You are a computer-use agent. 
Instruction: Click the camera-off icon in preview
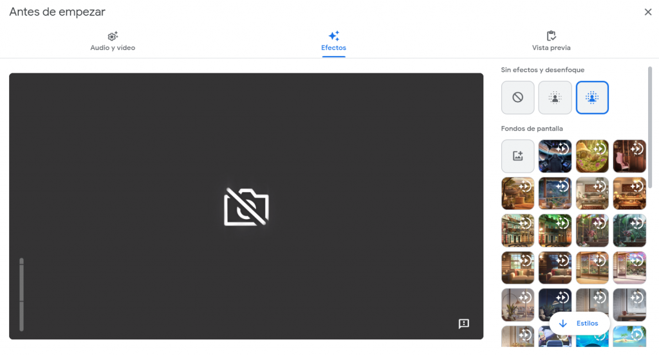tap(246, 206)
